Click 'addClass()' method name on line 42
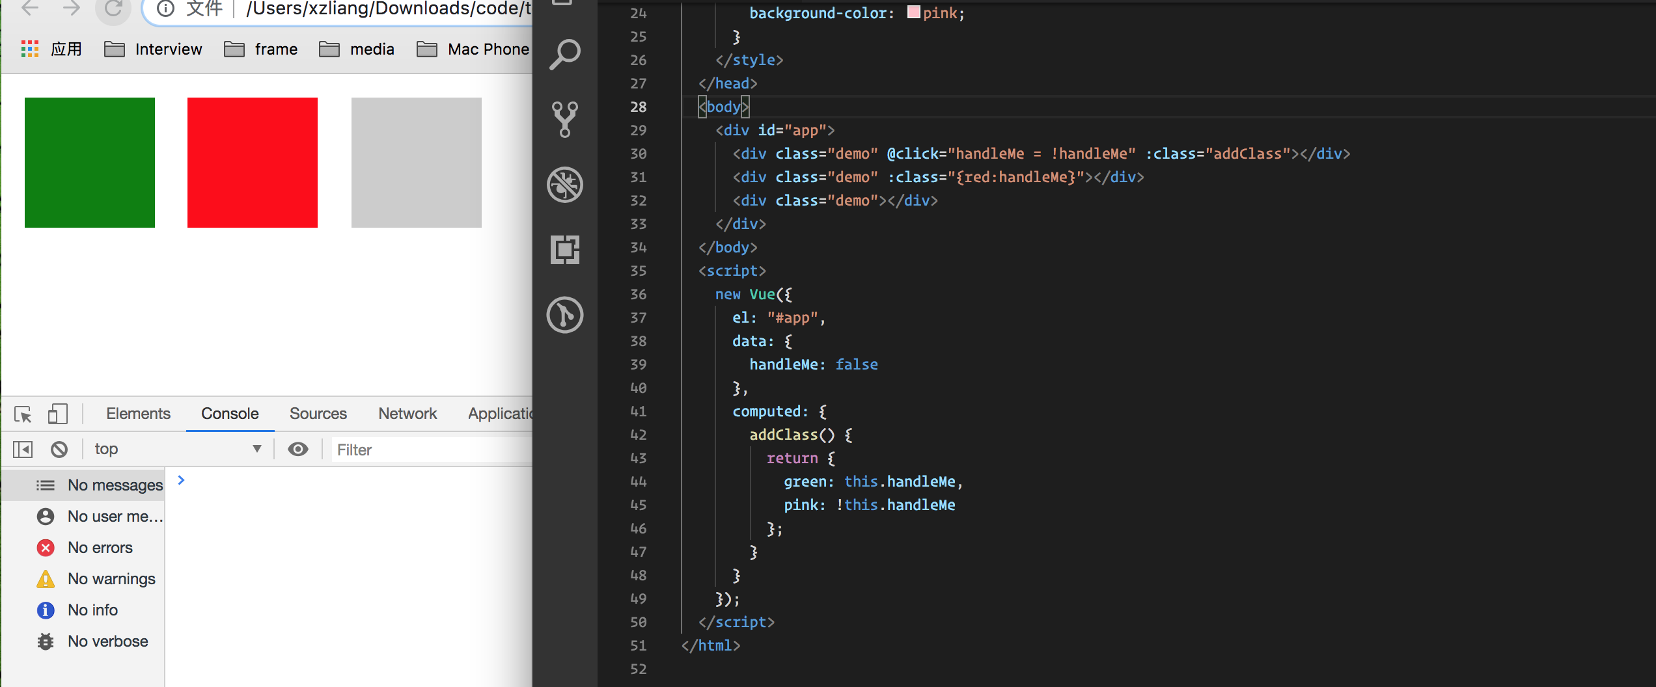Screen dimensions: 1656x687 [792, 435]
